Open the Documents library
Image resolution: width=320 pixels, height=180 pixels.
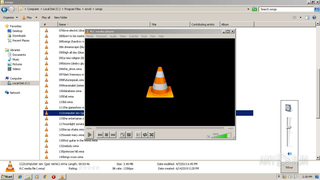click(19, 55)
